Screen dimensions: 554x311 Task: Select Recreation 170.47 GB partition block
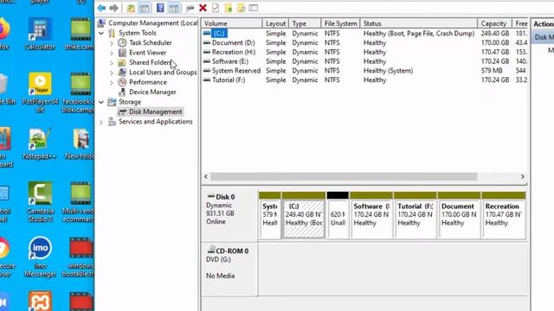(x=504, y=215)
